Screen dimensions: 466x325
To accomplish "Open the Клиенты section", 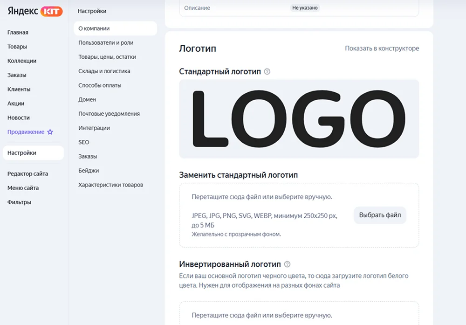I will click(x=19, y=89).
